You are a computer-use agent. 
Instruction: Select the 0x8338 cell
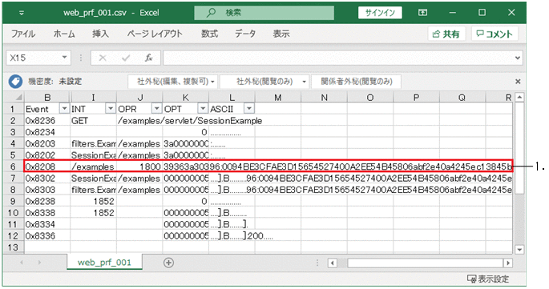click(x=47, y=213)
